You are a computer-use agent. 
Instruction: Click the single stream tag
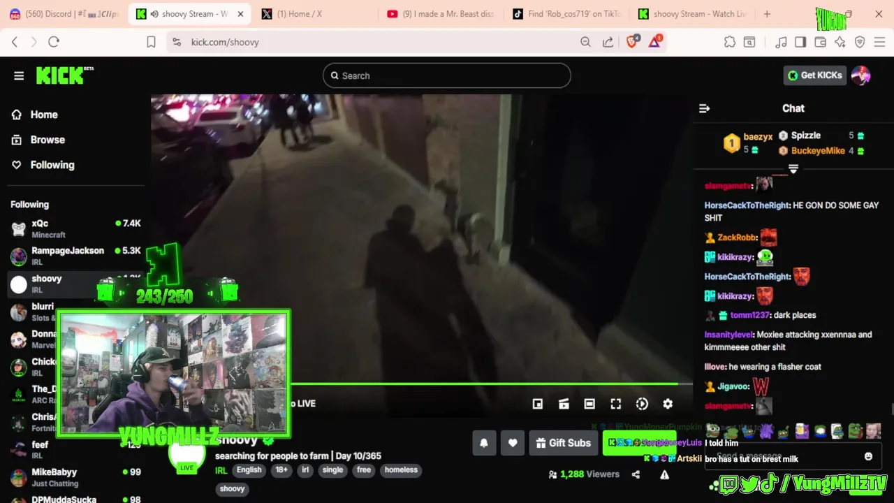(332, 470)
